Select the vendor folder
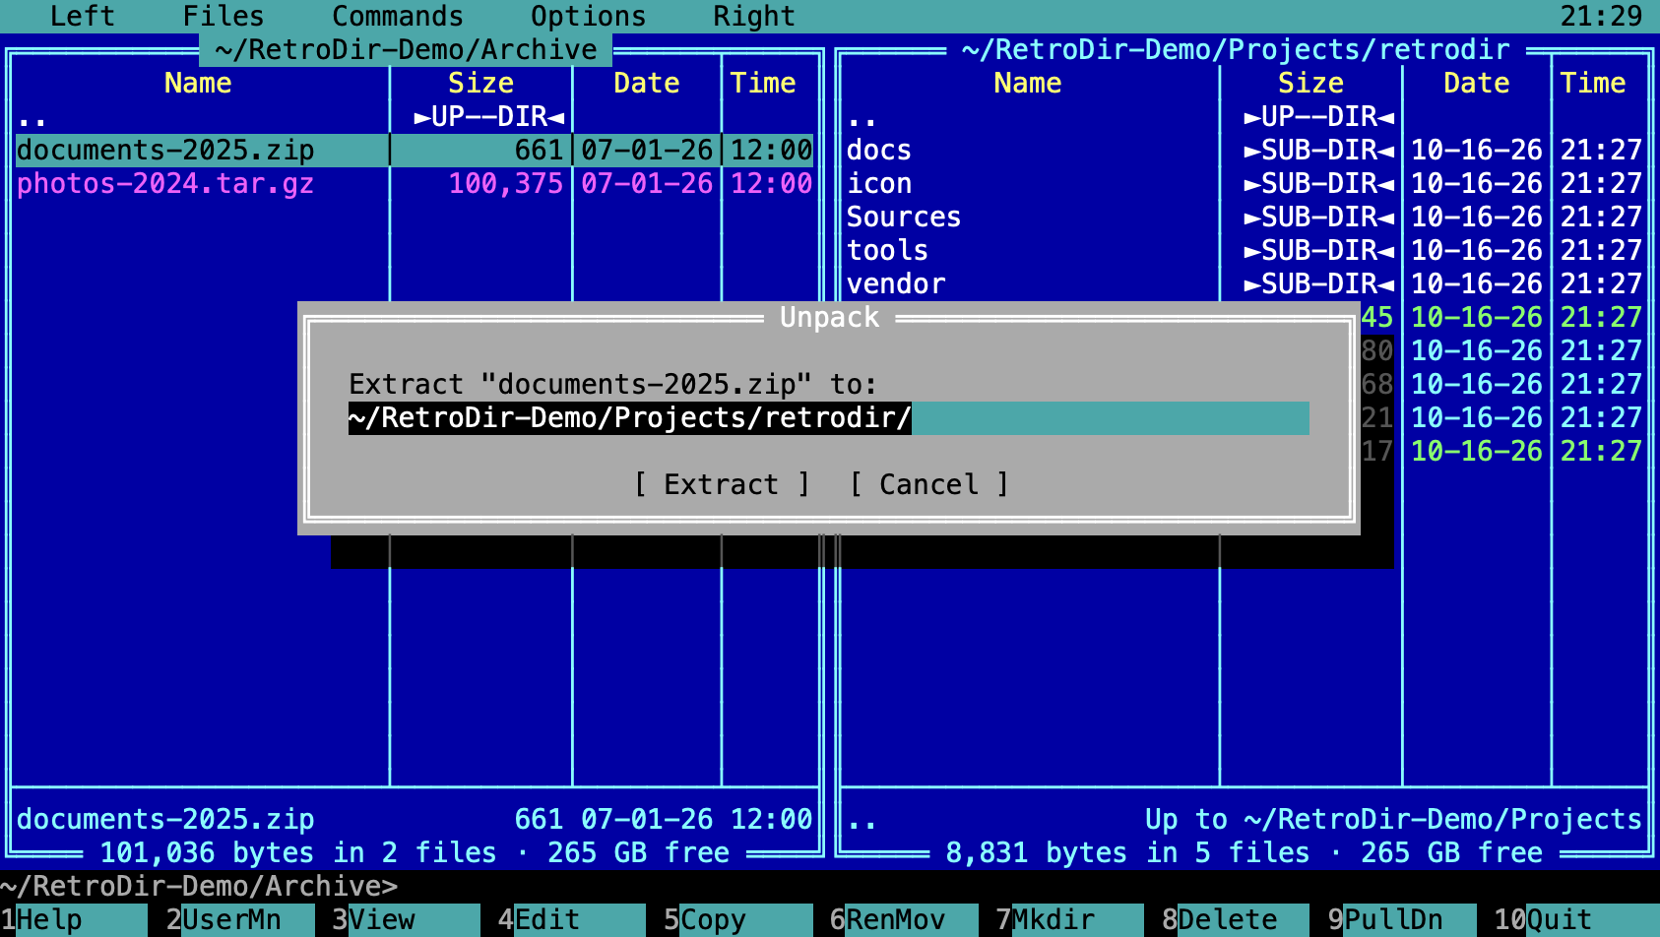The image size is (1660, 937). (1245, 283)
